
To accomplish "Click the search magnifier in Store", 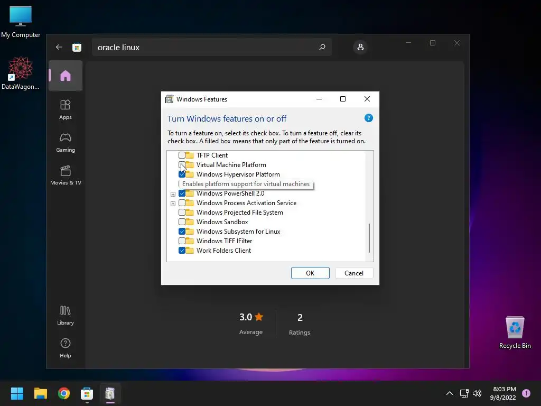I will tap(322, 47).
